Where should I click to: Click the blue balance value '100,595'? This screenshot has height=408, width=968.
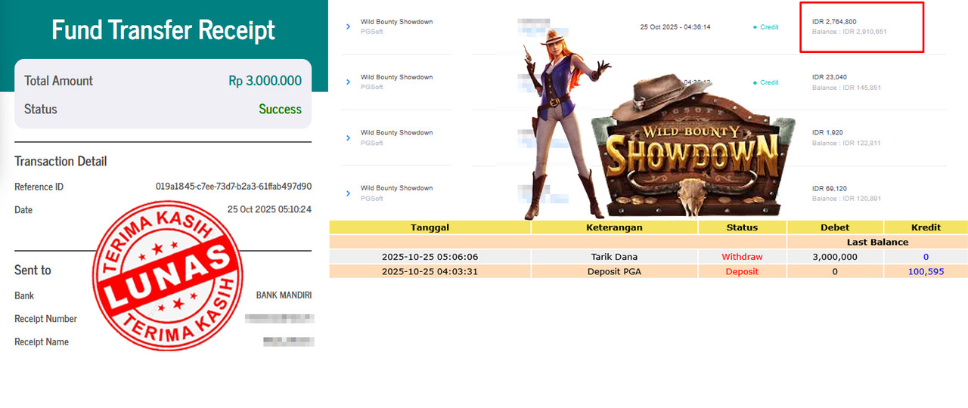tap(926, 271)
